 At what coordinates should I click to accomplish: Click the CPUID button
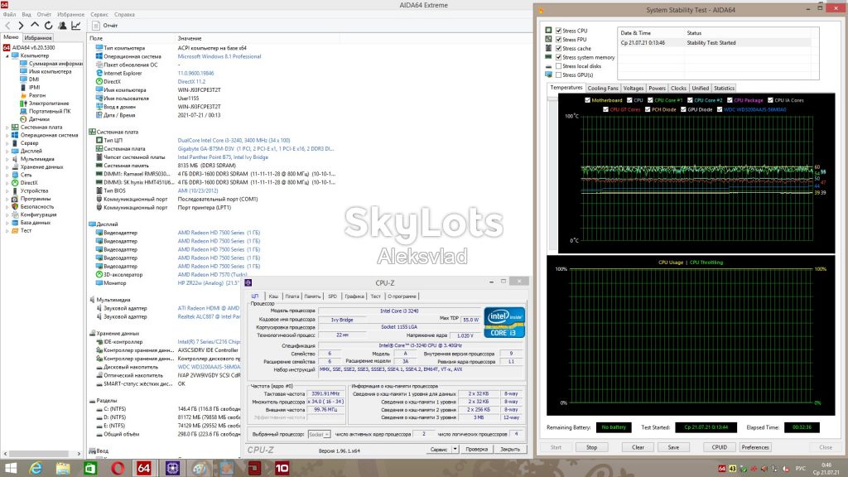click(720, 447)
